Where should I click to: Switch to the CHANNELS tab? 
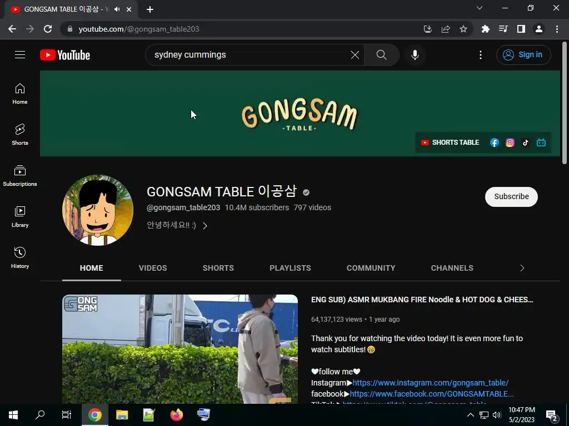(x=452, y=268)
